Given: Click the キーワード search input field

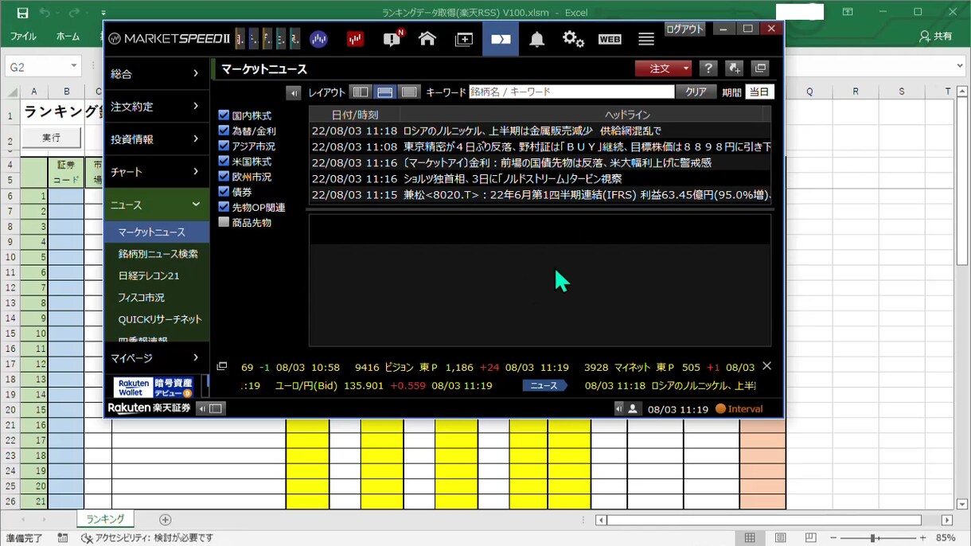Looking at the screenshot, I should click(x=571, y=92).
